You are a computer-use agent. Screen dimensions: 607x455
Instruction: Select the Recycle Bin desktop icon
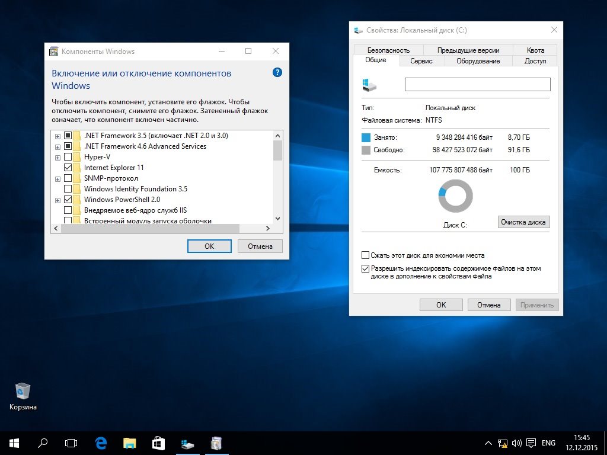tap(23, 396)
